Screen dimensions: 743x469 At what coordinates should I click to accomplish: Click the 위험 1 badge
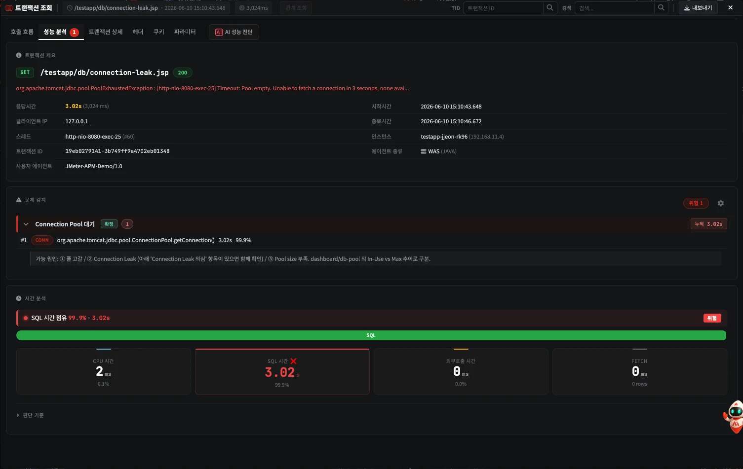tap(696, 203)
